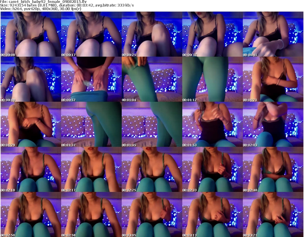Click the 'Size: 9243154 bytes' header line
304x237 pixels.
coord(67,5)
